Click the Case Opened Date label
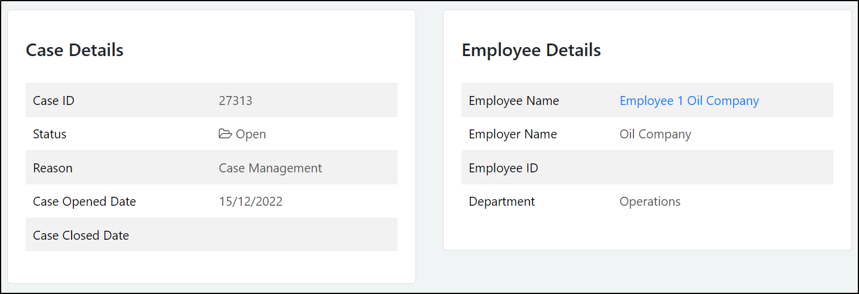The image size is (859, 294). (84, 202)
